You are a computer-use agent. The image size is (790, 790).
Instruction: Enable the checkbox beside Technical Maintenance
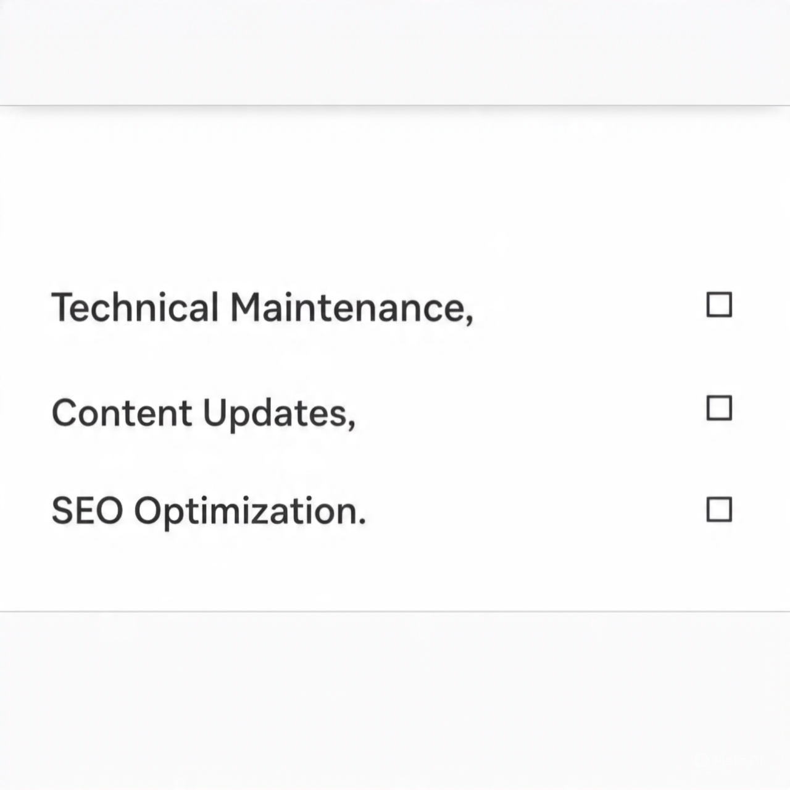point(718,305)
